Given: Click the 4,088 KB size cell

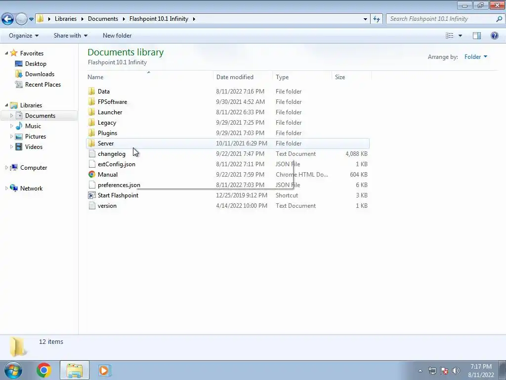Looking at the screenshot, I should pyautogui.click(x=356, y=154).
